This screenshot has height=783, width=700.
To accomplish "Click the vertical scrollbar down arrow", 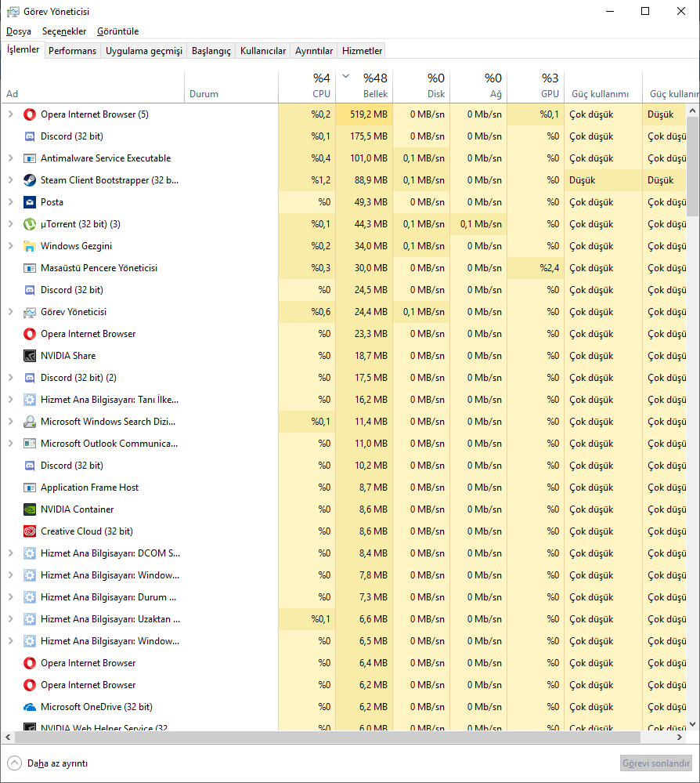I will click(692, 724).
